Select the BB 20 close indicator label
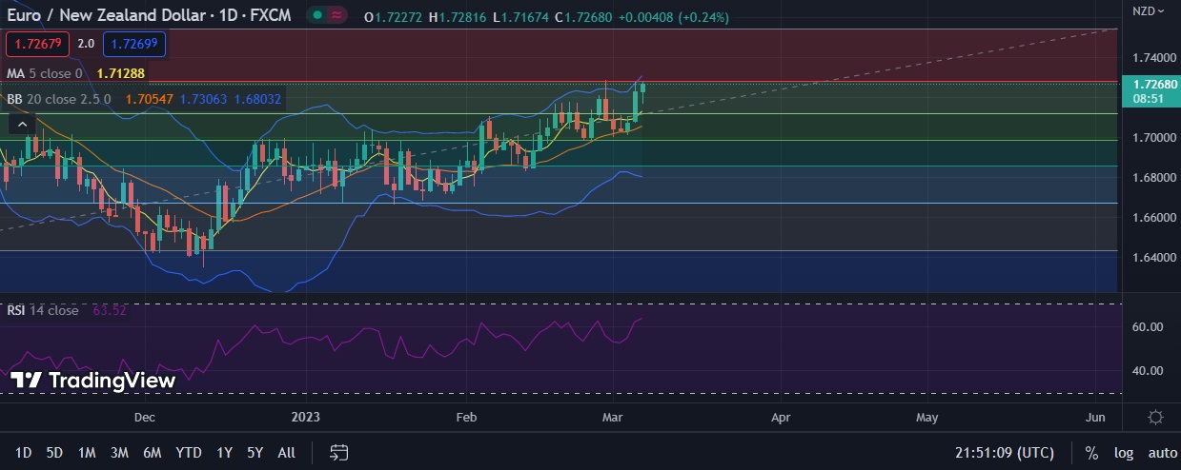This screenshot has height=470, width=1181. click(x=59, y=98)
